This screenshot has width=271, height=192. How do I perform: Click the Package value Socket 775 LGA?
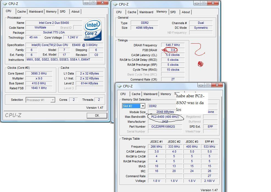(54, 32)
